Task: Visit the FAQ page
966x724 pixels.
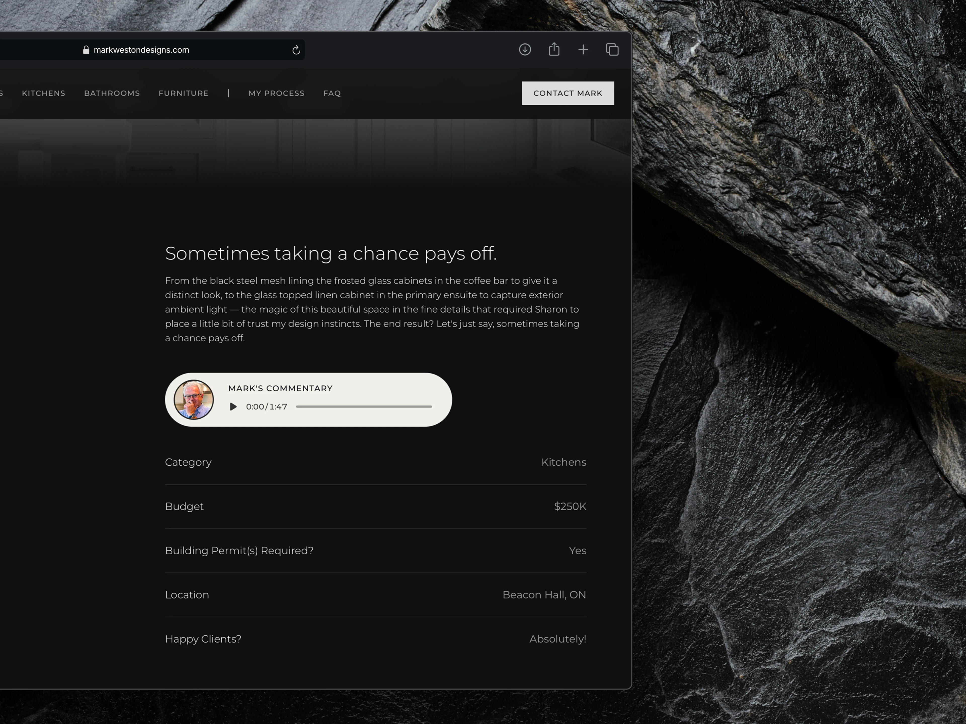Action: (332, 93)
